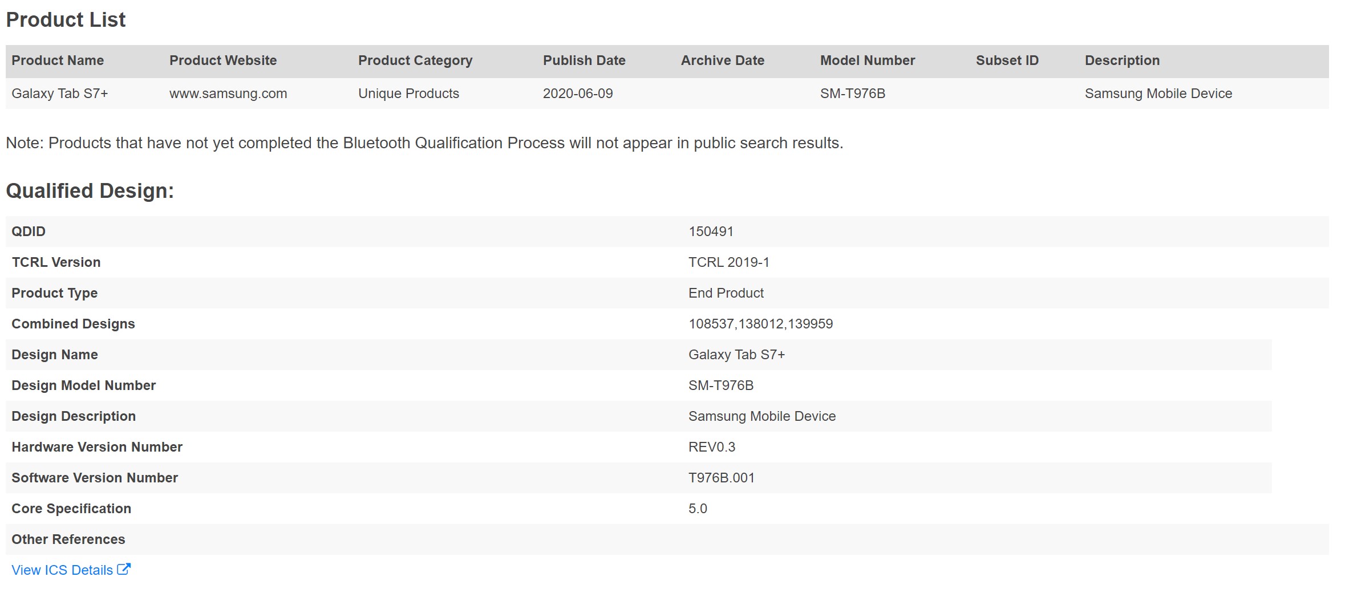Click the Archive Date column header
This screenshot has height=593, width=1345.
(722, 60)
